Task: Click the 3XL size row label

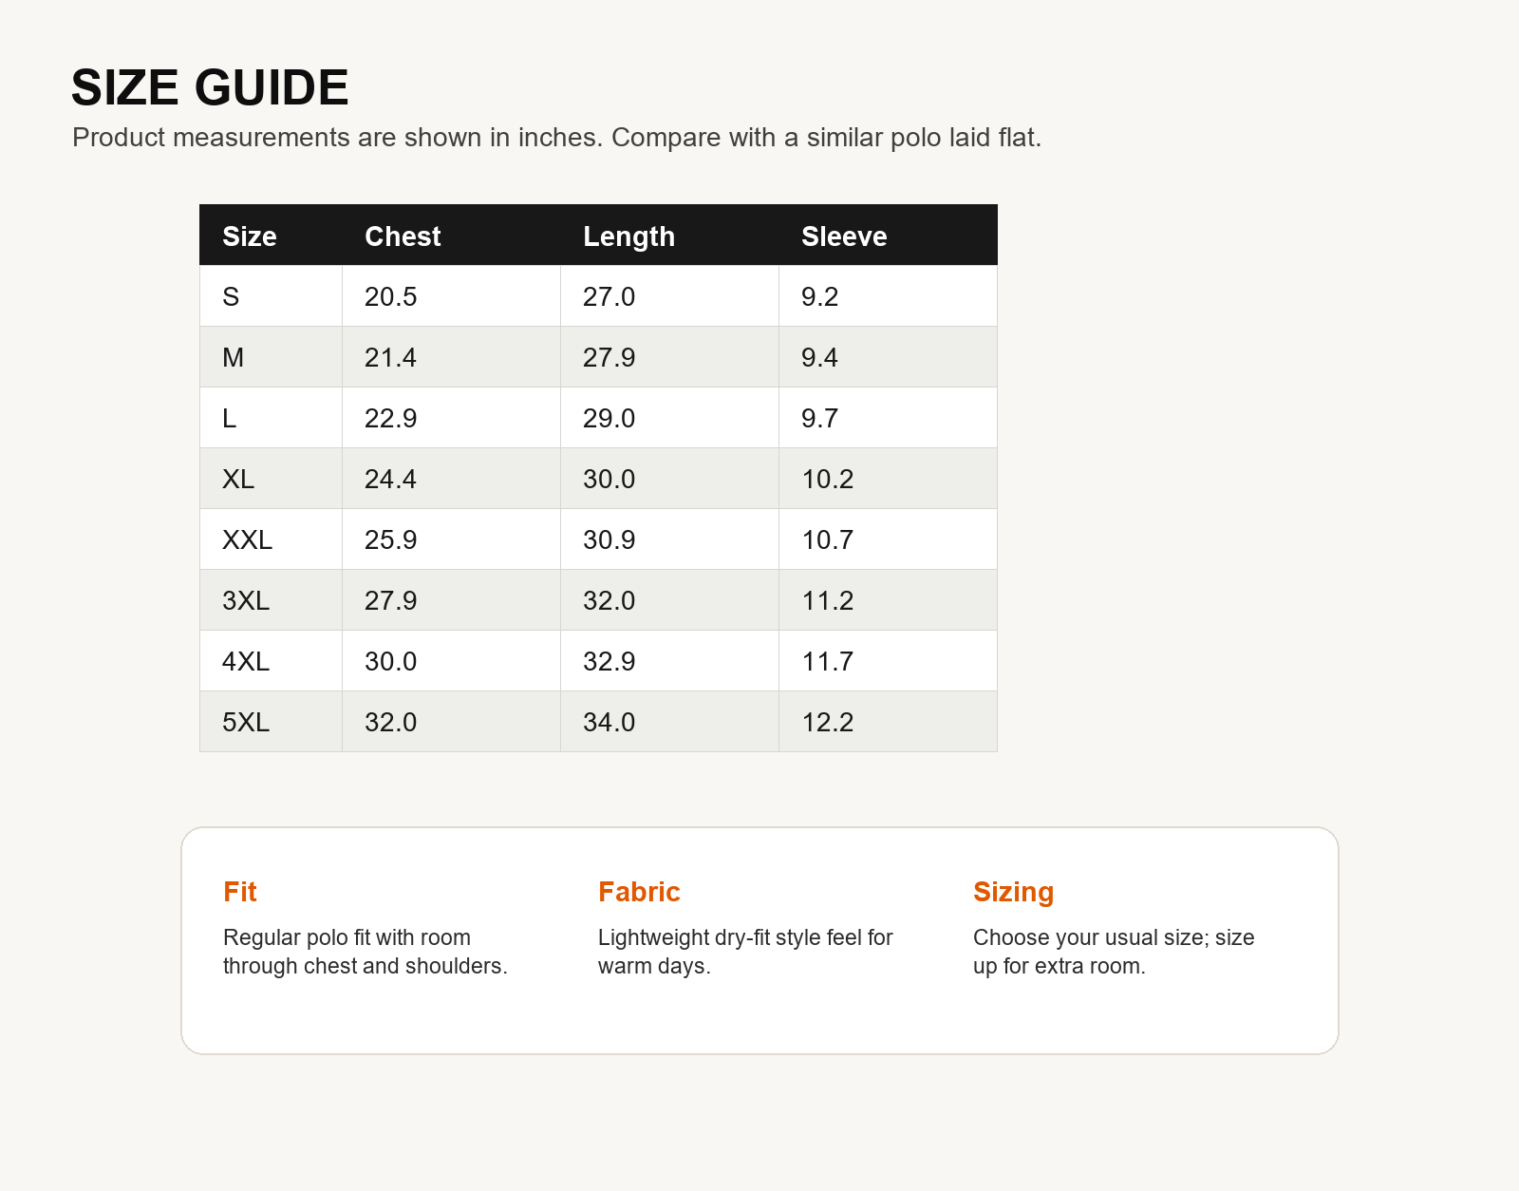Action: 246,600
